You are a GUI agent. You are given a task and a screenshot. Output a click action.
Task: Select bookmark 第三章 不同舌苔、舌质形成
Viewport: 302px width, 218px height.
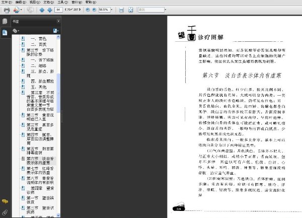pos(40,101)
